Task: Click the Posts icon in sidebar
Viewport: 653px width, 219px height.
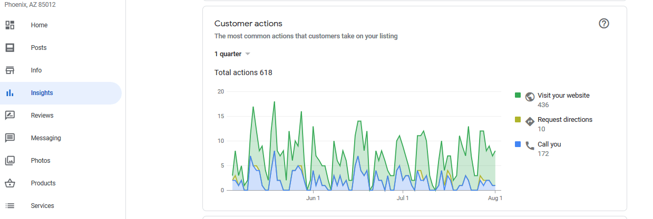Action: [9, 48]
